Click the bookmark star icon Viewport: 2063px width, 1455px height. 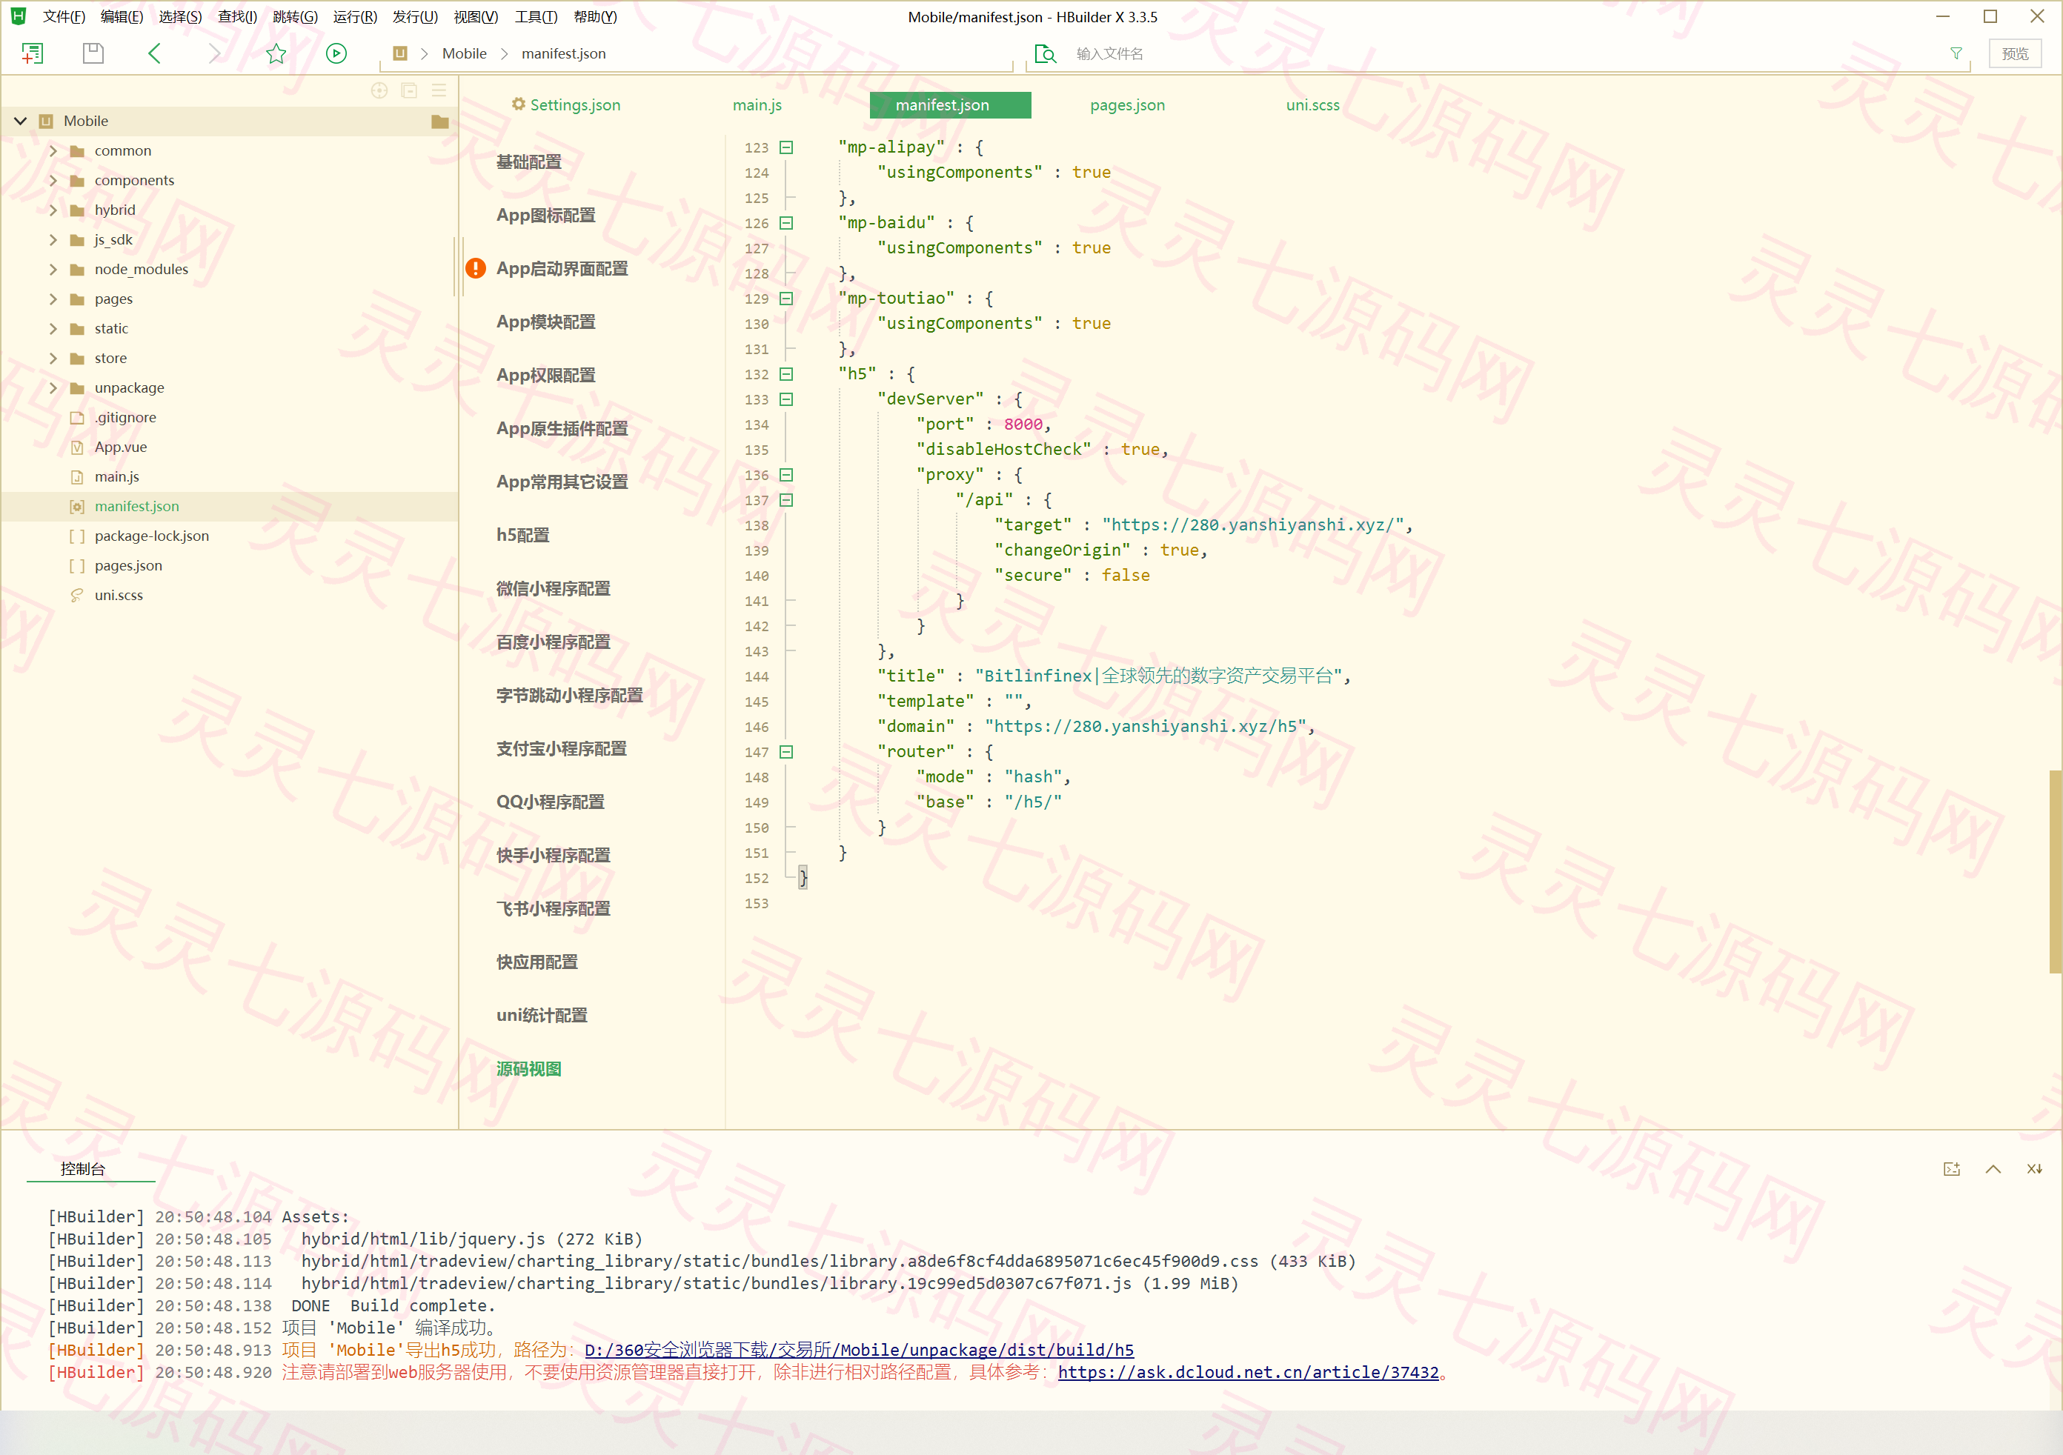[x=276, y=54]
